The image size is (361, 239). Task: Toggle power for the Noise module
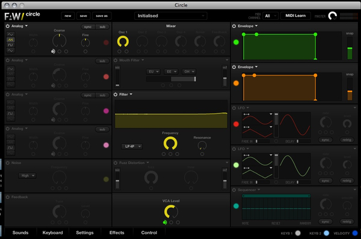pyautogui.click(x=8, y=163)
